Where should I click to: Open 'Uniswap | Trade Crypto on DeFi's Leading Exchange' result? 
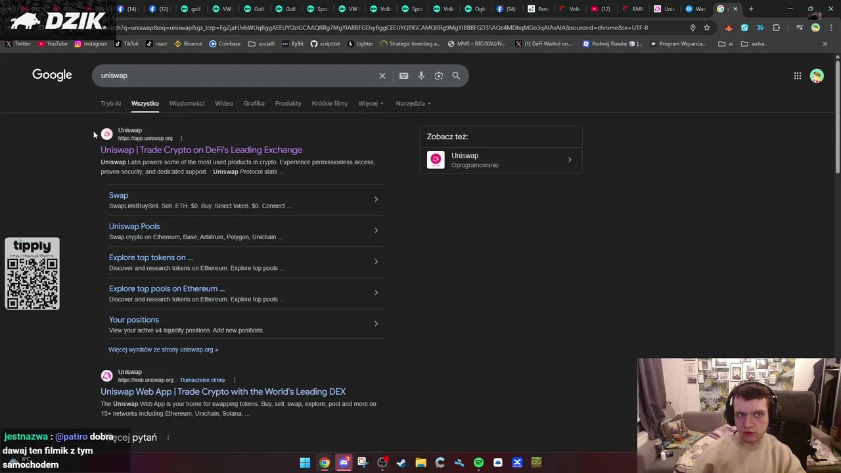tap(201, 150)
